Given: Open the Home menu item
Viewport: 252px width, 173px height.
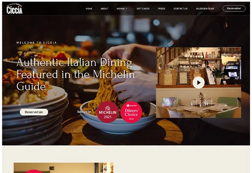Looking at the screenshot, I should tap(89, 9).
